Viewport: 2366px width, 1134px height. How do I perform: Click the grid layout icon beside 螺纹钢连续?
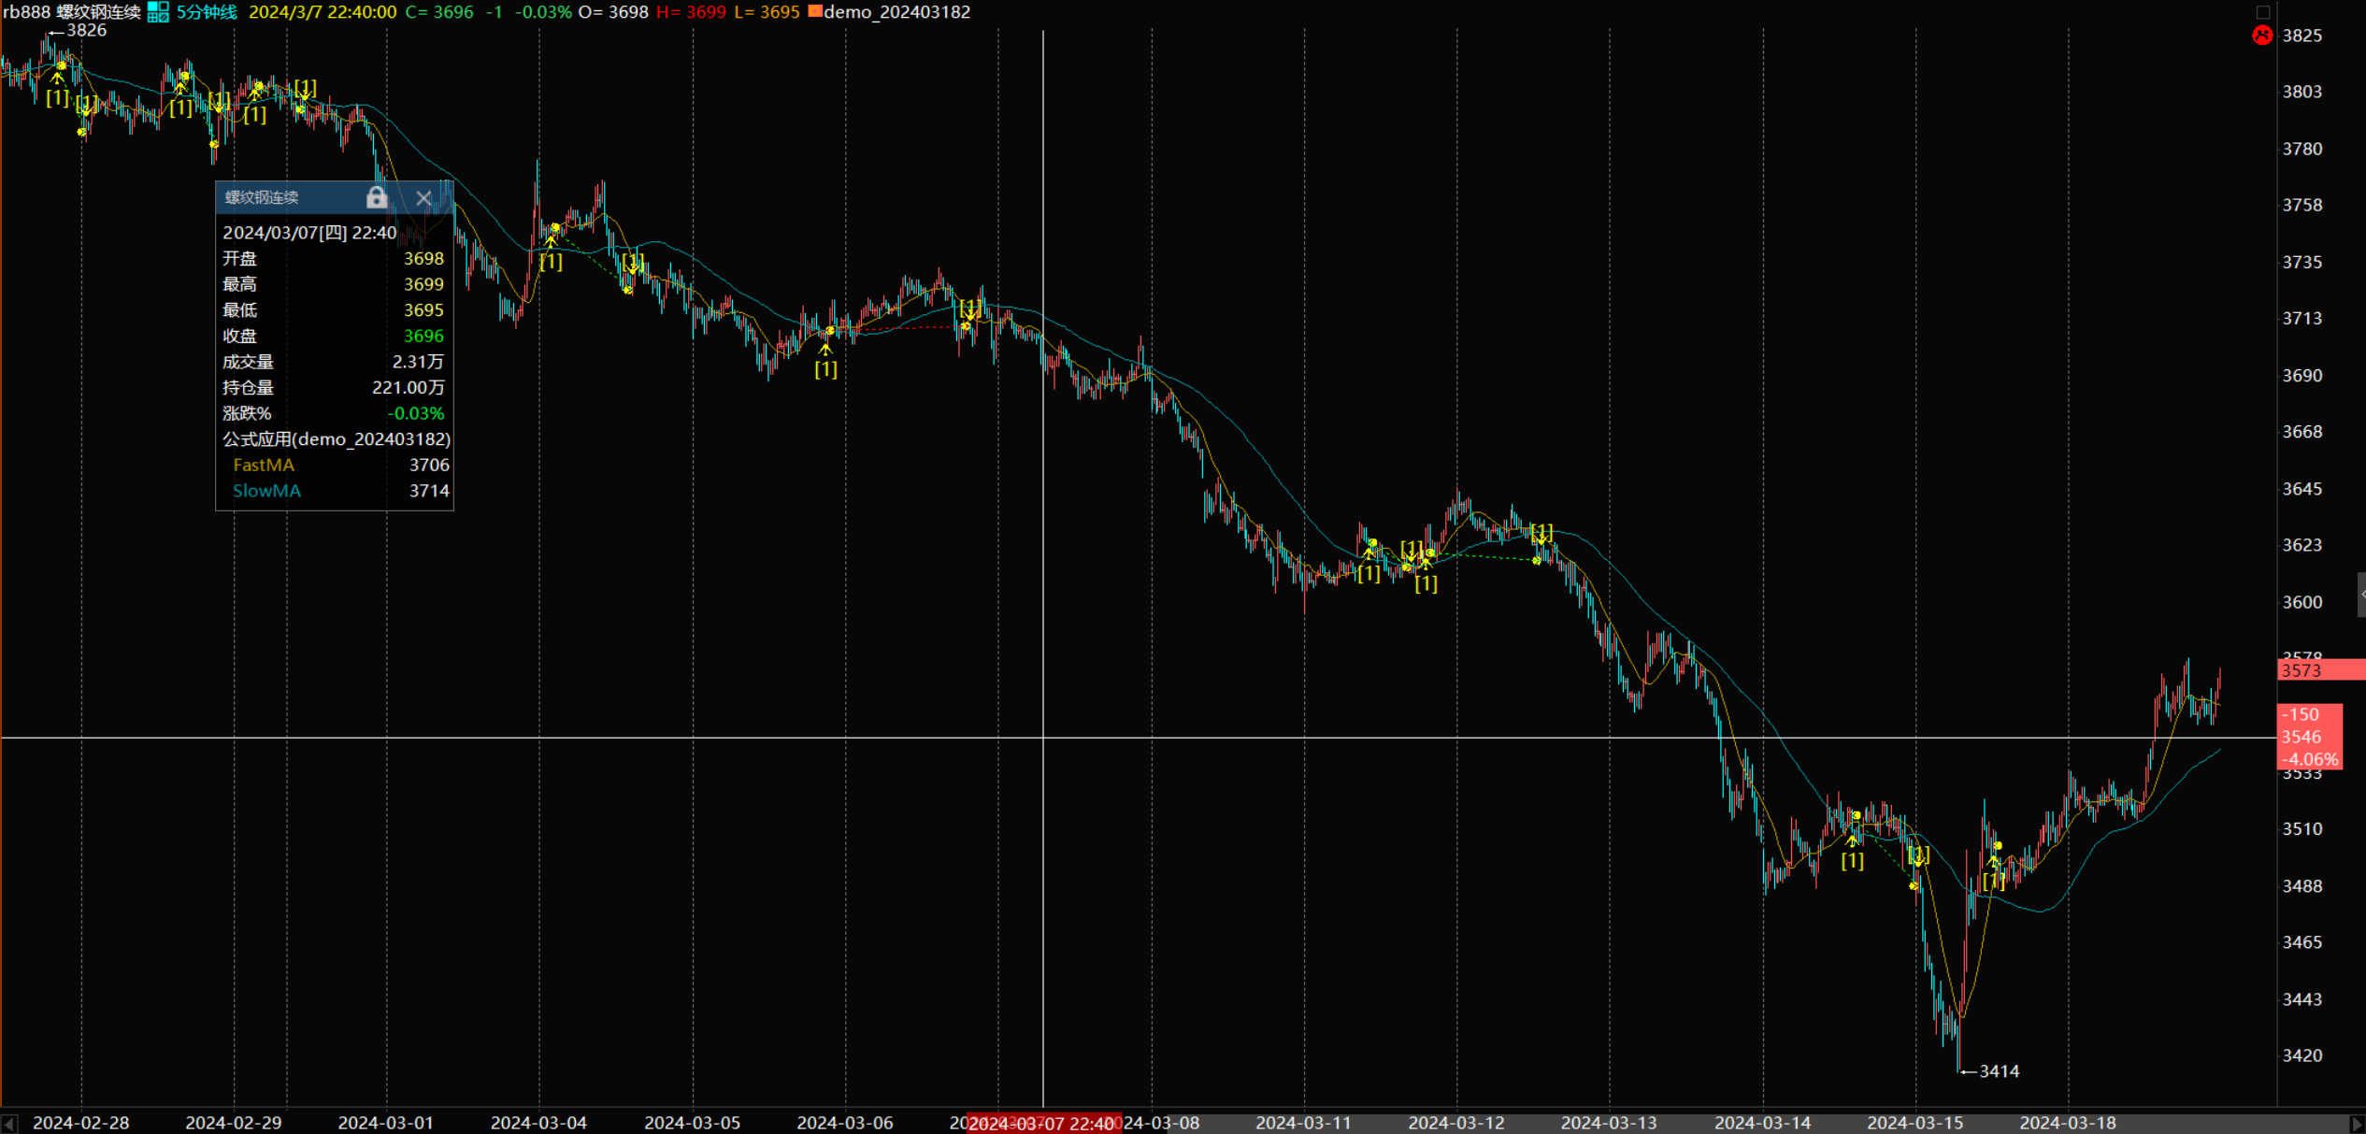click(x=158, y=12)
